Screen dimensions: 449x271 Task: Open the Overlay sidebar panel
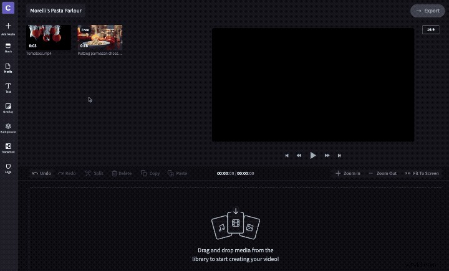(8, 108)
